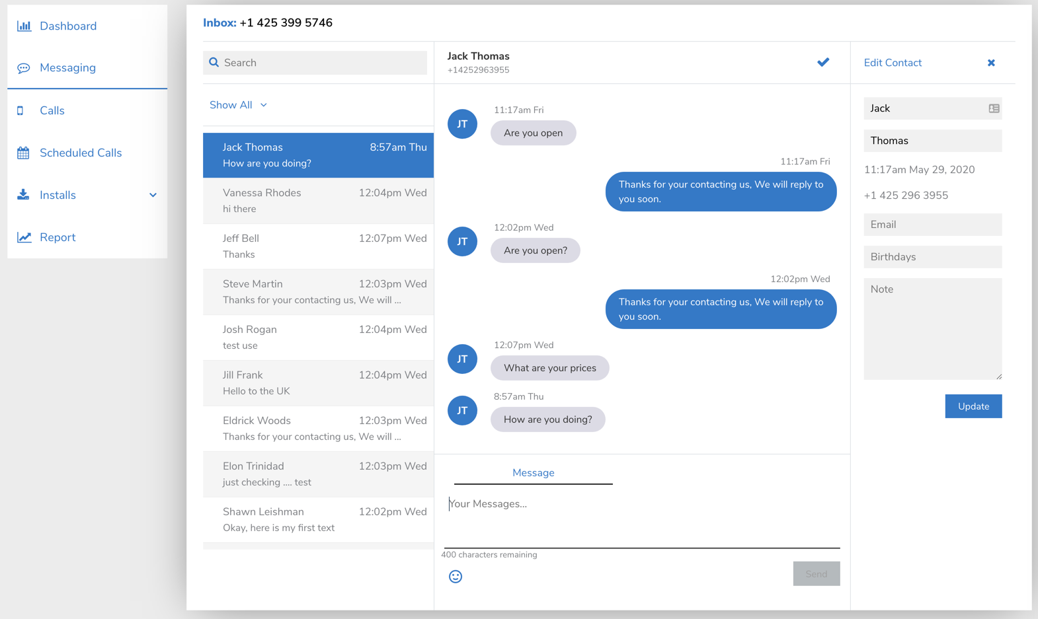The width and height of the screenshot is (1038, 619).
Task: Click the Dashboard bar chart icon
Action: pyautogui.click(x=24, y=26)
